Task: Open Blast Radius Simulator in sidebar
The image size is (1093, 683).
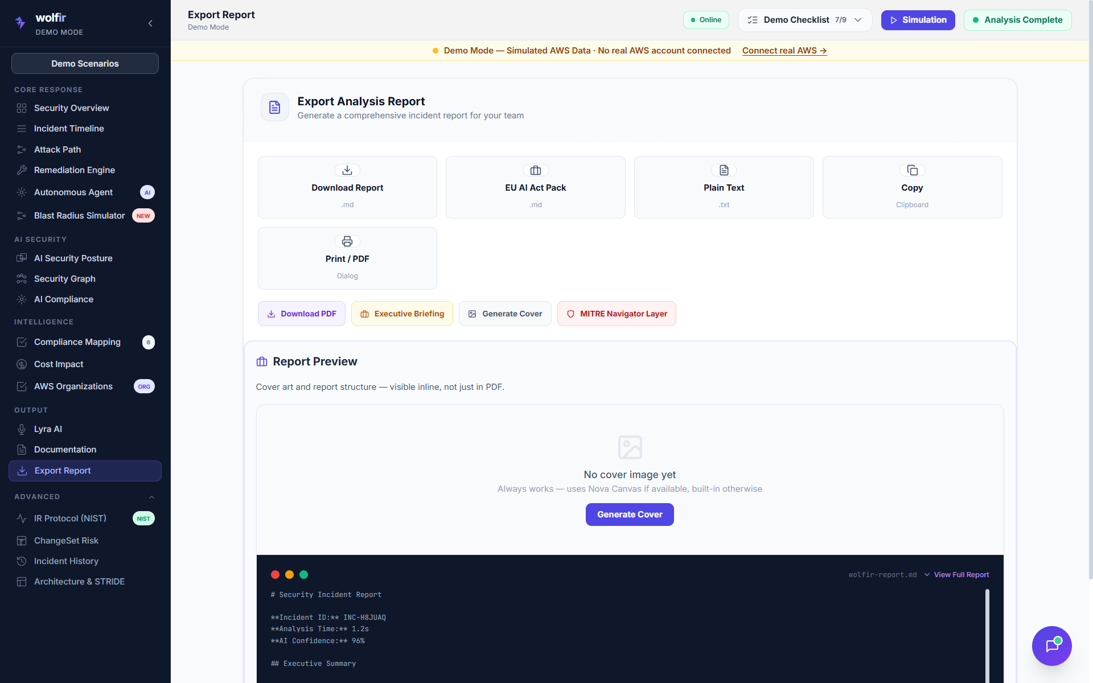Action: click(x=79, y=216)
